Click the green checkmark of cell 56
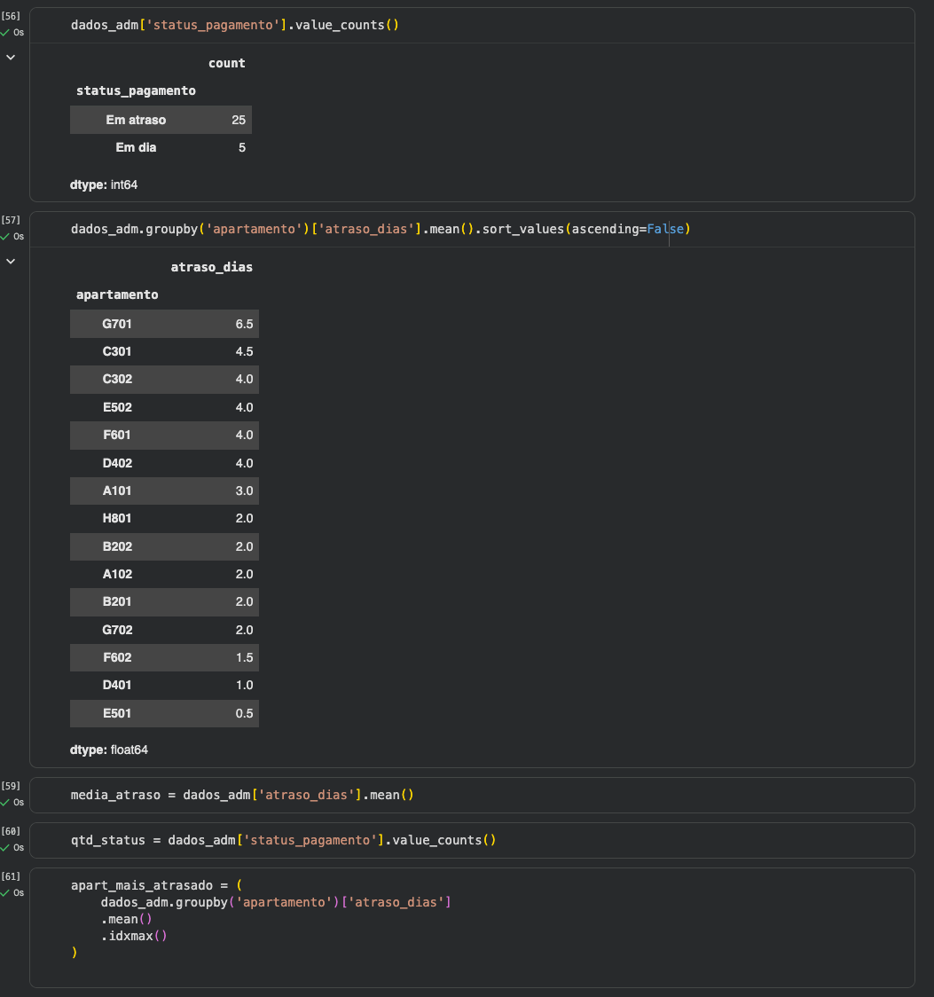 [5, 32]
